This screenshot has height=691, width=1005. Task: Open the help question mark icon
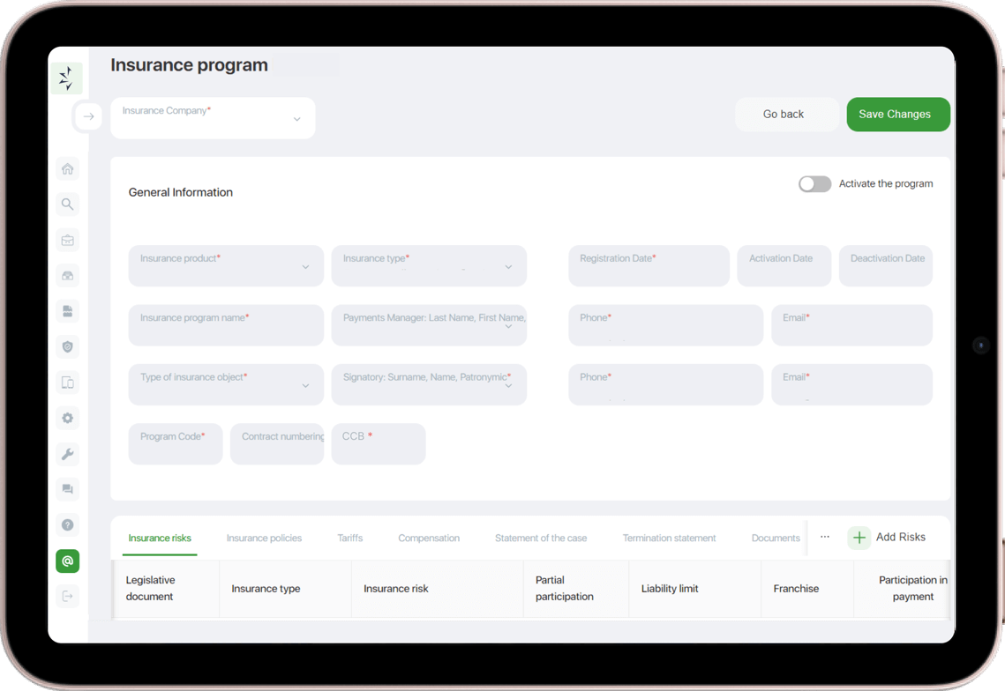(67, 525)
